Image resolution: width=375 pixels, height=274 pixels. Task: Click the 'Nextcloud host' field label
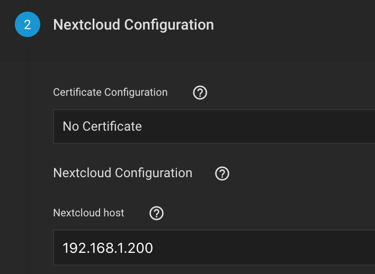88,213
